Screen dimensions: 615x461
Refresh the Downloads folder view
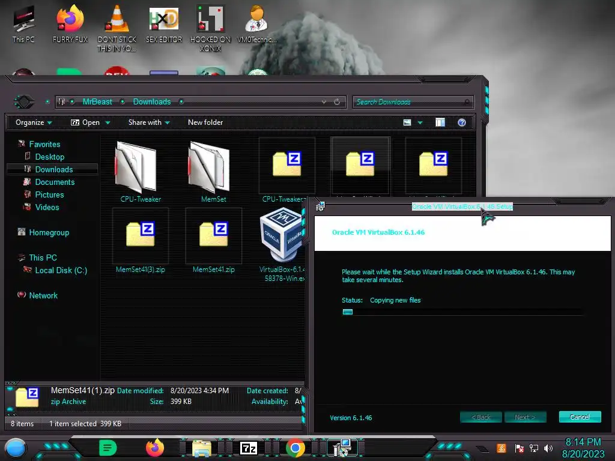click(337, 102)
